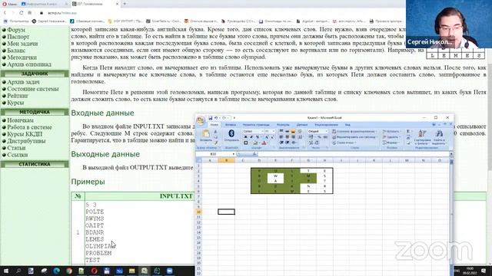Open the Excel Office button menu
Viewport: 492px width, 276px height.
(x=200, y=120)
